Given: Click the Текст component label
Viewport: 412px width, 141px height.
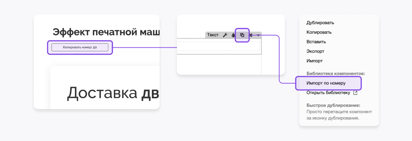Looking at the screenshot, I should coord(213,35).
